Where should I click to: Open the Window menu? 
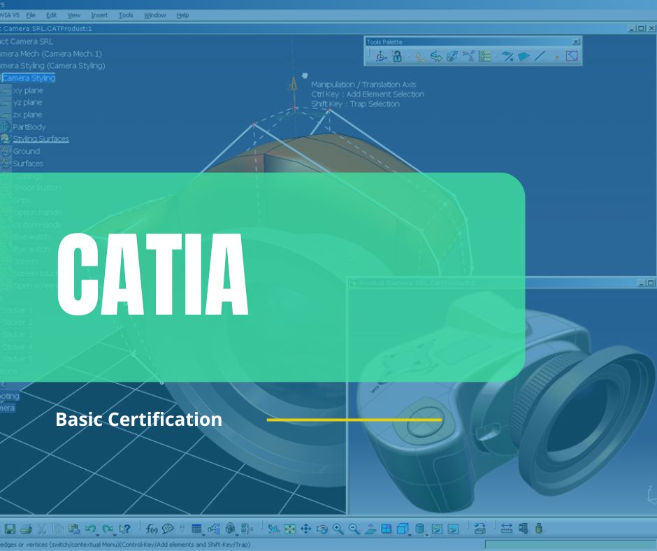(x=155, y=15)
